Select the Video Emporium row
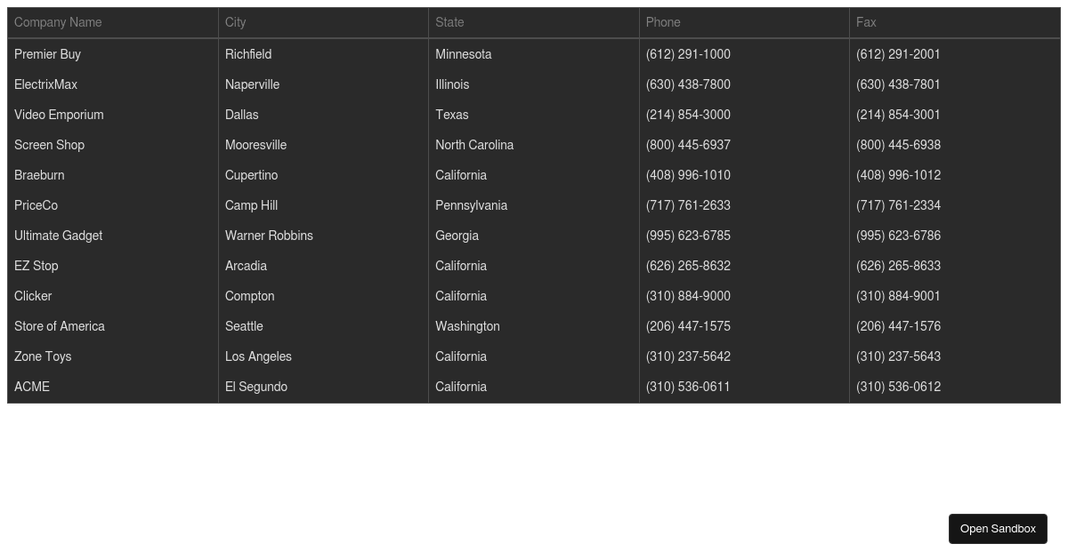1068x560 pixels. (59, 115)
